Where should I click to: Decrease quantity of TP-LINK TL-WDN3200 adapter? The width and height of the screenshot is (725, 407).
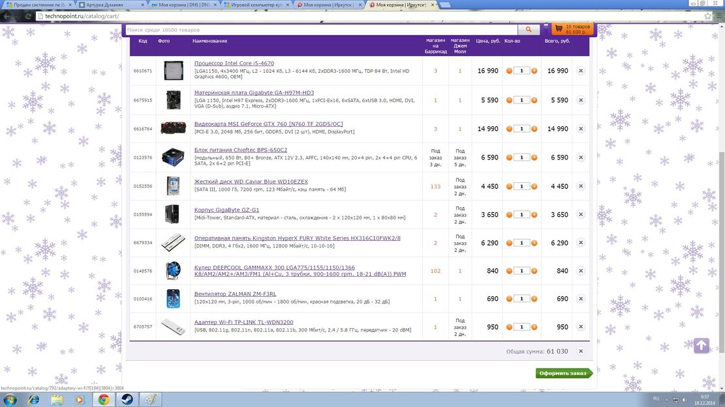point(509,327)
